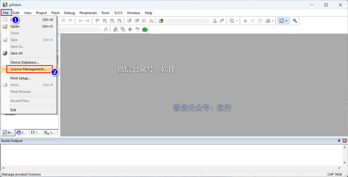This screenshot has height=177, width=348.
Task: Click the Insert/Remove Breakpoint filled circle icon
Action: click(x=245, y=21)
